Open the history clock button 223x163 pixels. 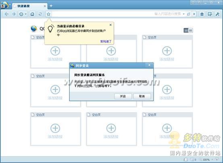click(21, 14)
